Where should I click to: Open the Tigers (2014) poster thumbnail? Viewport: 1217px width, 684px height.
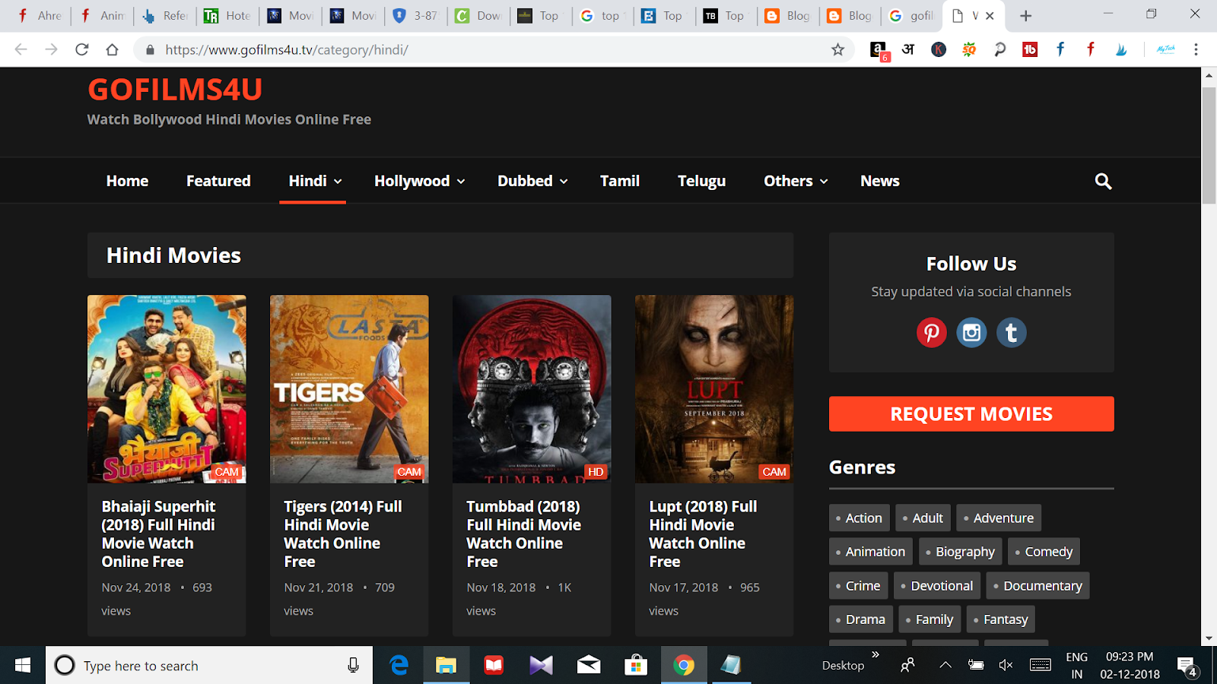[349, 389]
